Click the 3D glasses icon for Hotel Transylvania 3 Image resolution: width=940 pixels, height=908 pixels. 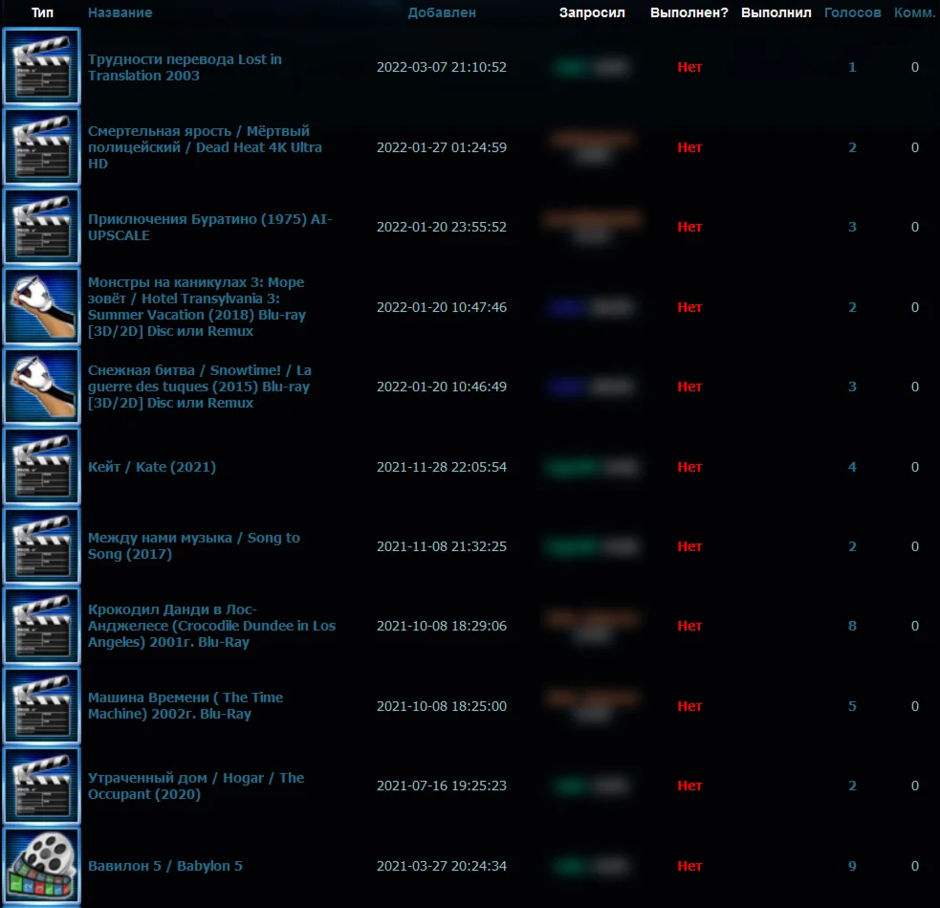click(41, 306)
